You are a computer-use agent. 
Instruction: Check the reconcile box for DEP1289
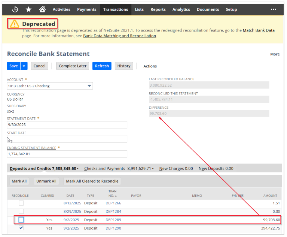tap(21, 220)
